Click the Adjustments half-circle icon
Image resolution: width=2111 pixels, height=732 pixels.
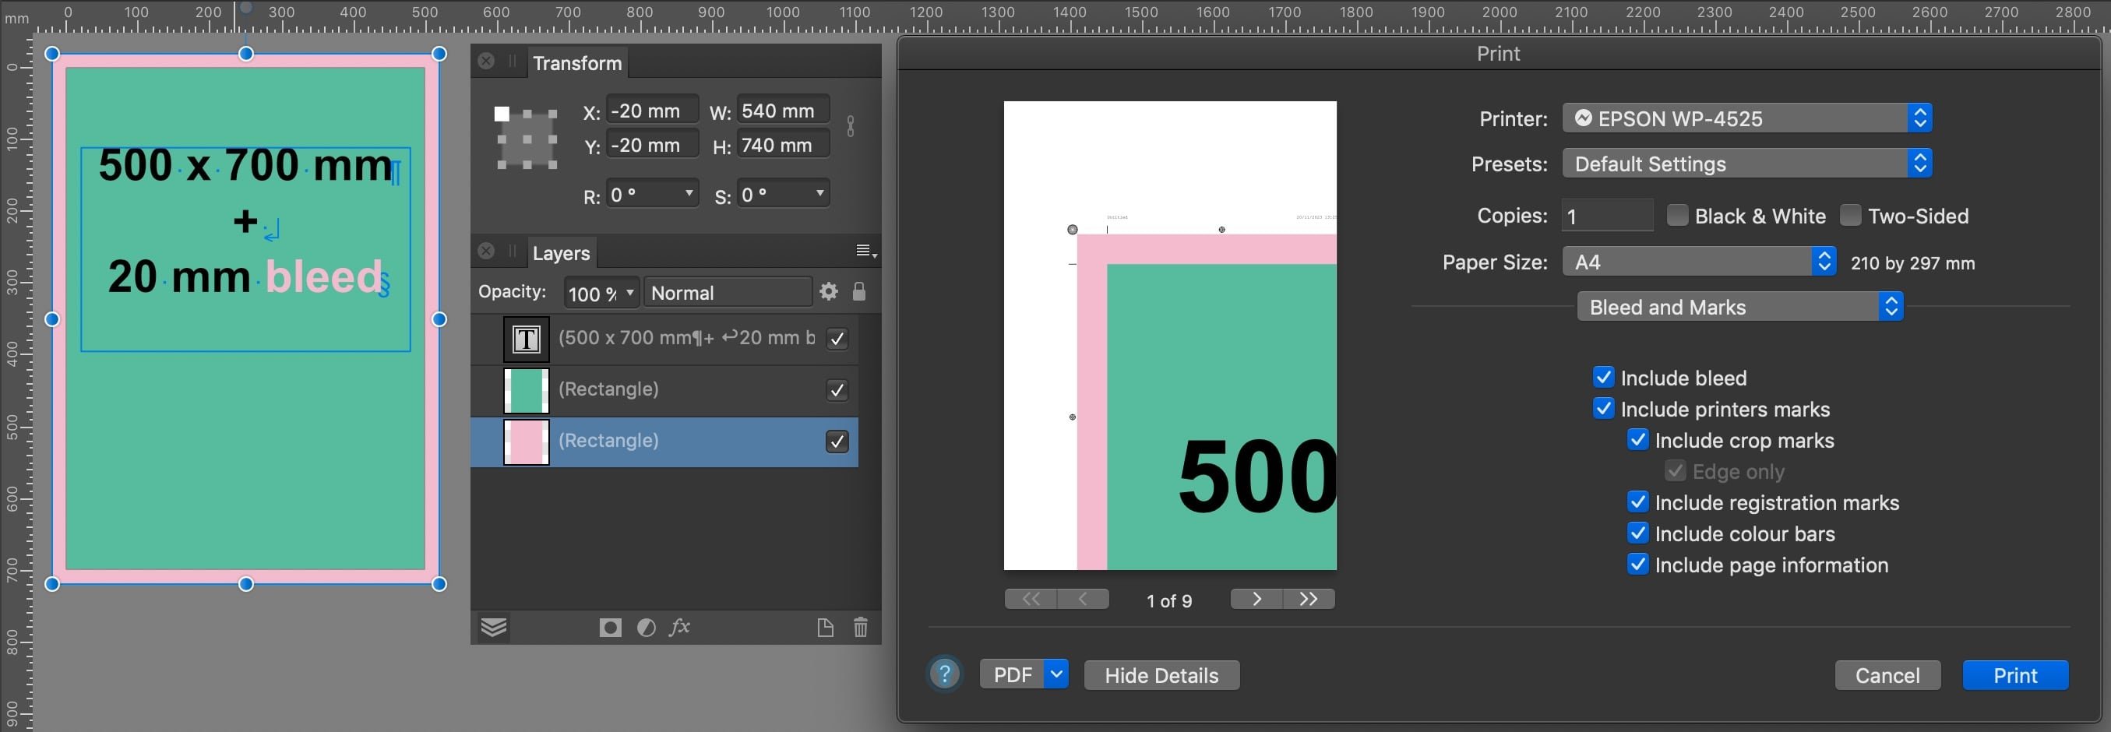[646, 628]
